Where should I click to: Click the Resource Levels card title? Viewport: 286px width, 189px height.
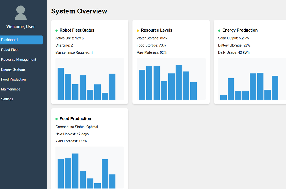157,30
